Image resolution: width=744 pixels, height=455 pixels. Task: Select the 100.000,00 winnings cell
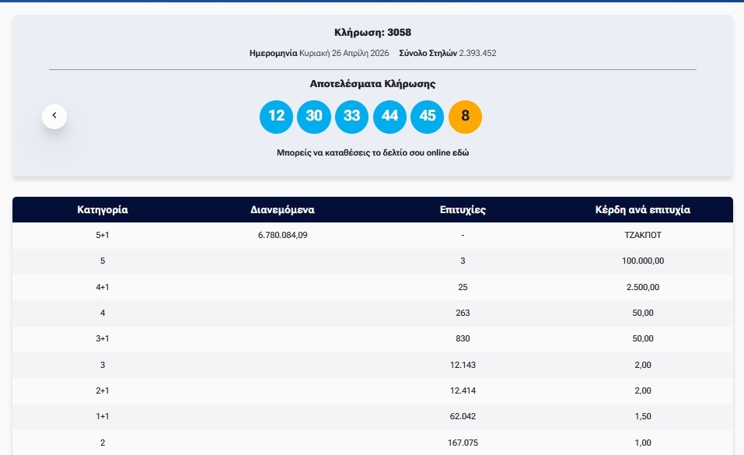point(642,261)
